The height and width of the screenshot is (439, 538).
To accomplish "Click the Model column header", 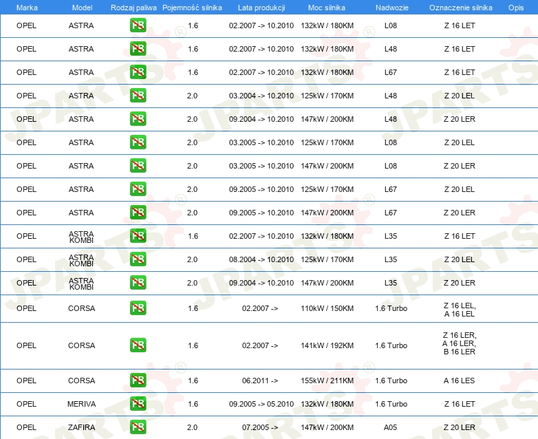I will click(x=82, y=8).
